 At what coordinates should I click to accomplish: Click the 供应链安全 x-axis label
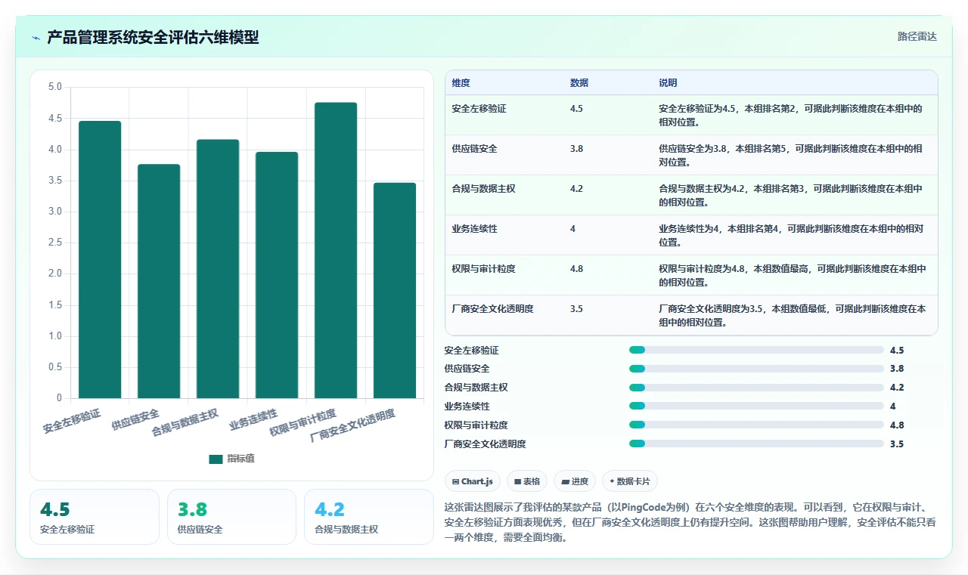135,419
